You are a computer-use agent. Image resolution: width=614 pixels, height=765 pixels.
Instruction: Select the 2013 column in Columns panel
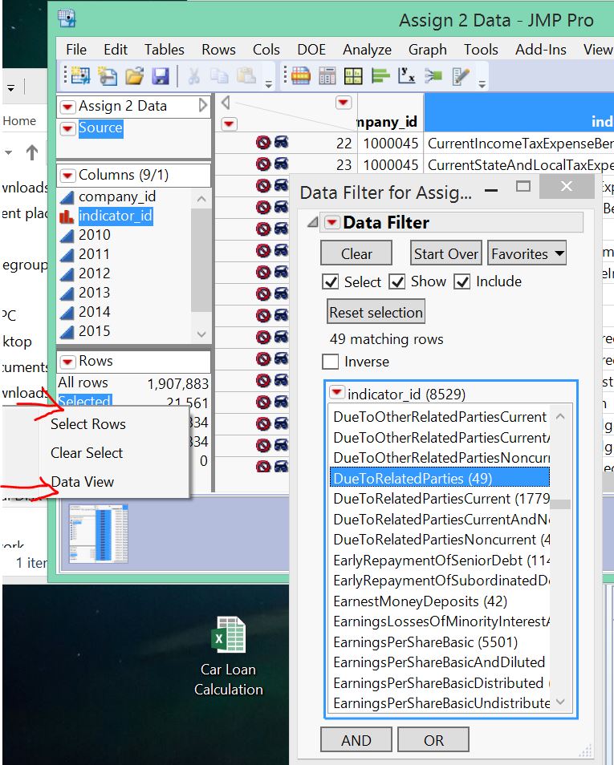tap(94, 293)
